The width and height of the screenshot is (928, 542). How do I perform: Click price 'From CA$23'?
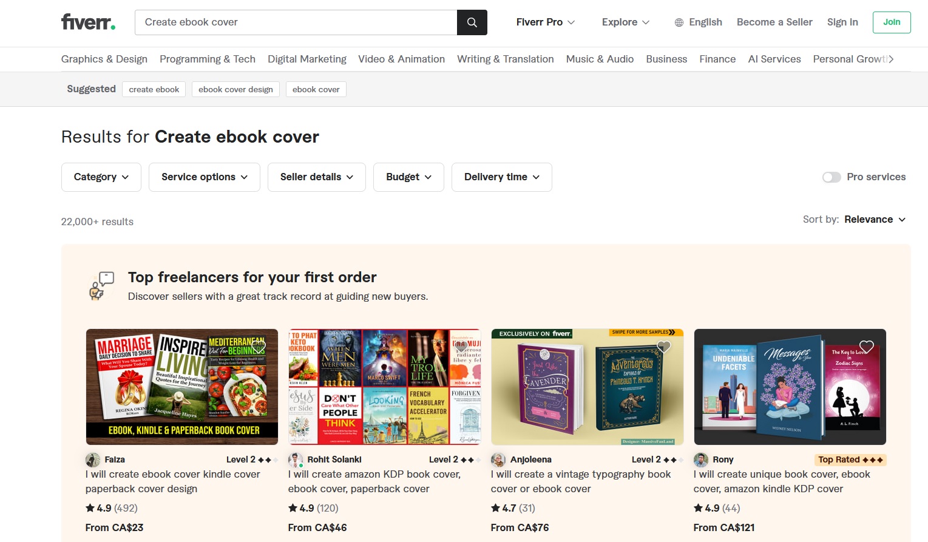[x=115, y=528]
